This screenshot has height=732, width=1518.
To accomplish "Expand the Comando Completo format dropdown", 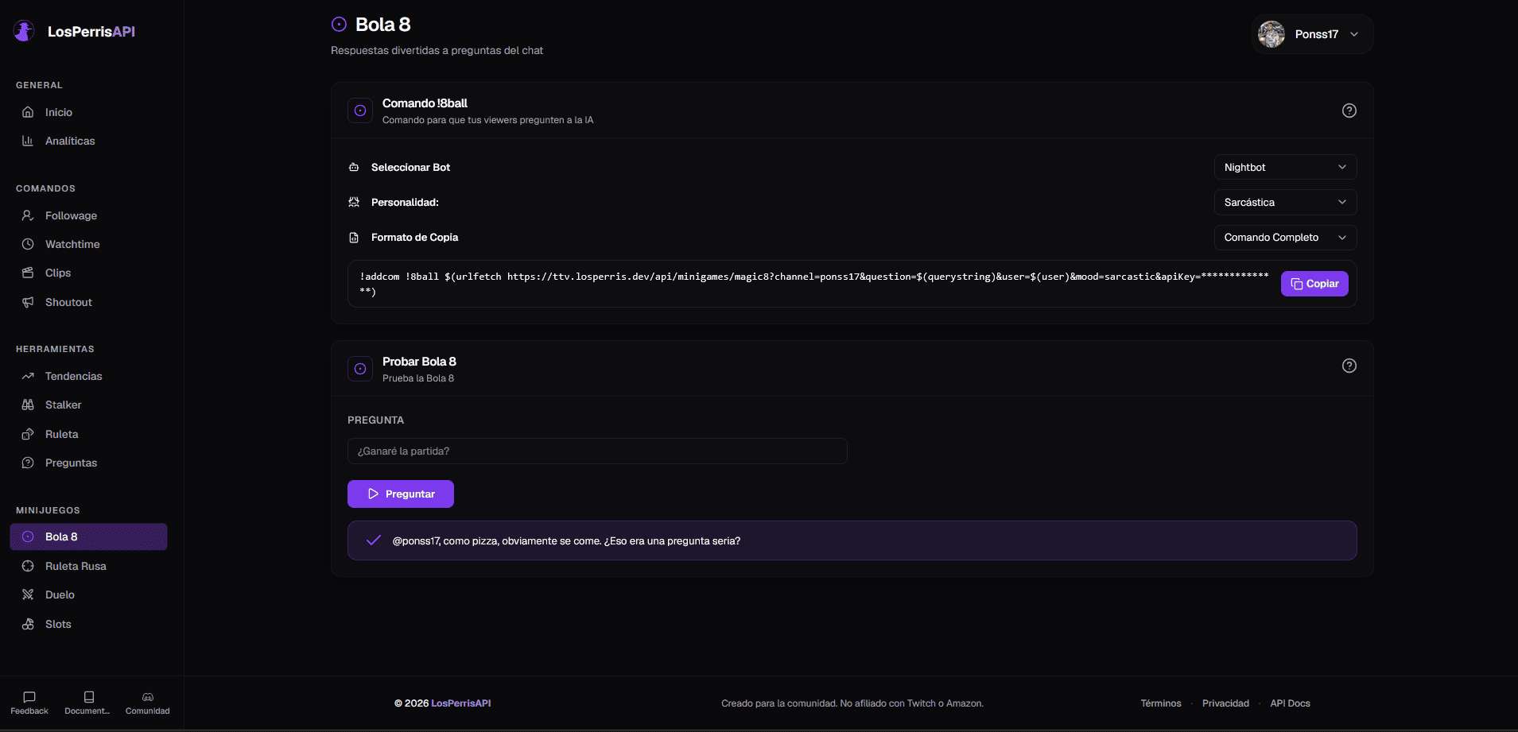I will (x=1285, y=237).
